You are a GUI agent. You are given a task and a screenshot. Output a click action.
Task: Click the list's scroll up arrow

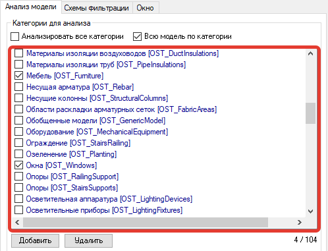tap(310, 53)
